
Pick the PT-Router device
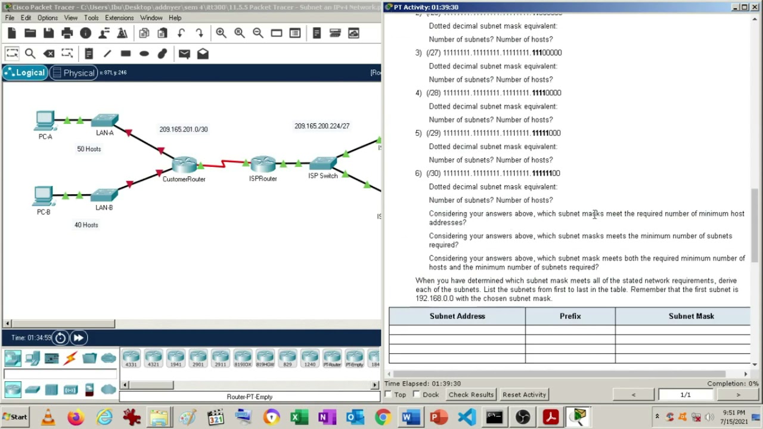(332, 358)
